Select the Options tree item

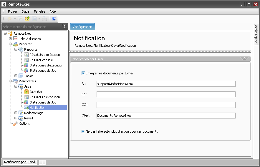tap(24, 123)
